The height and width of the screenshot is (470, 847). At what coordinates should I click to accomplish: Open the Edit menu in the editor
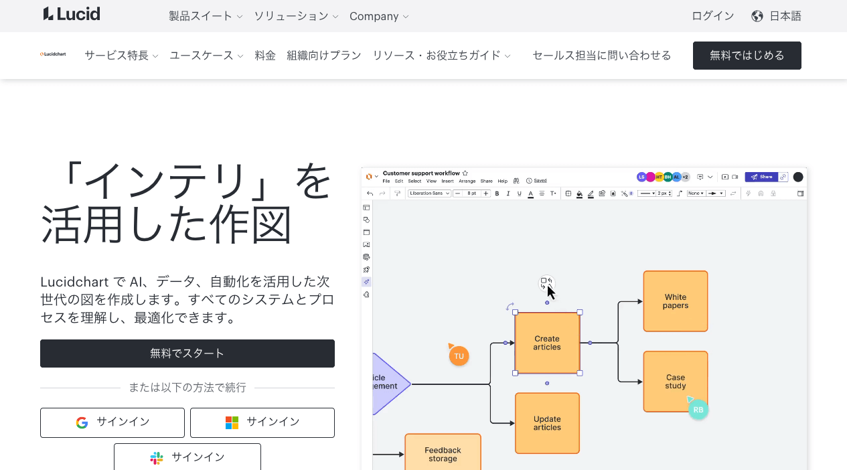tap(399, 181)
